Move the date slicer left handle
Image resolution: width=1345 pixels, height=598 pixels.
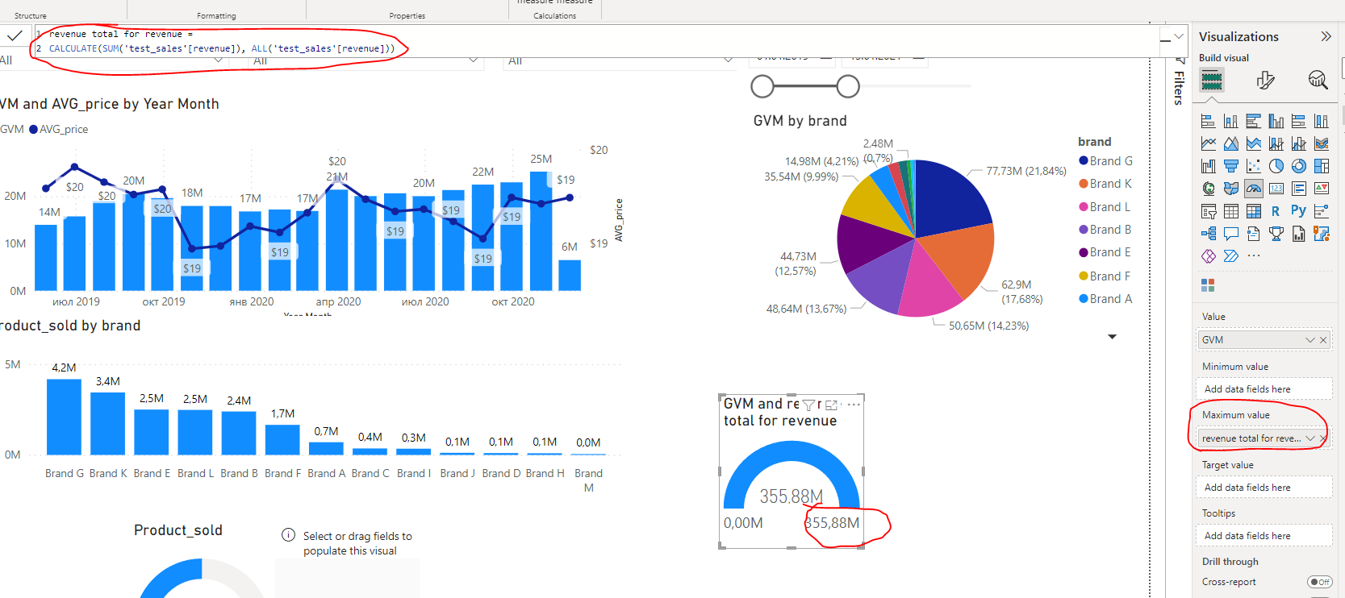coord(762,86)
